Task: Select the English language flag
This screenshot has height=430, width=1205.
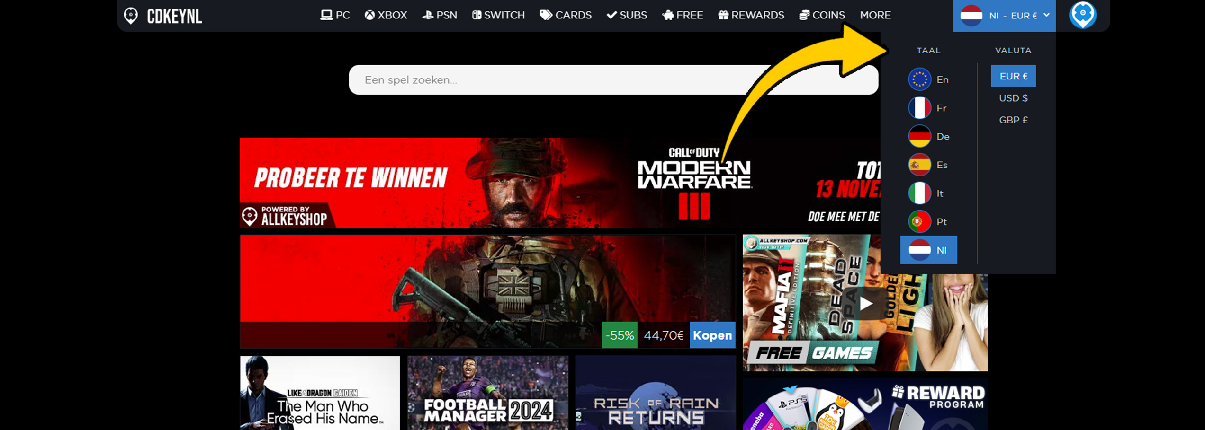Action: pyautogui.click(x=919, y=79)
